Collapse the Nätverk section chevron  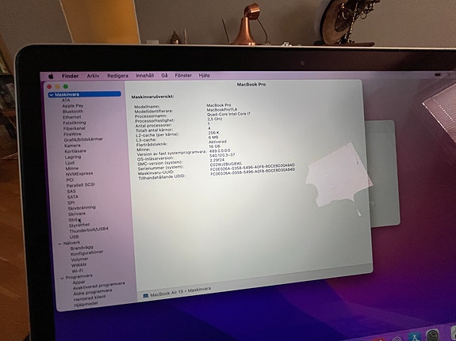[x=60, y=244]
